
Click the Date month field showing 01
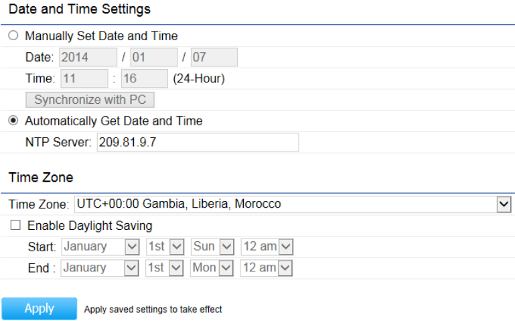(x=153, y=58)
